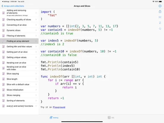
Task: Click chevron on Sorting of elements row
Action: (36, 101)
